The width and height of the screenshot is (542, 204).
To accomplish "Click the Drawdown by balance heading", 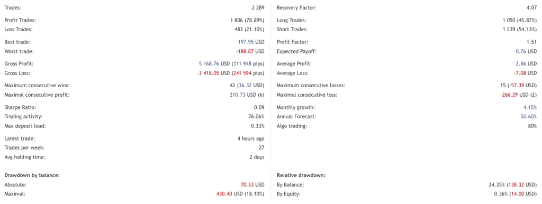I will coord(32,175).
